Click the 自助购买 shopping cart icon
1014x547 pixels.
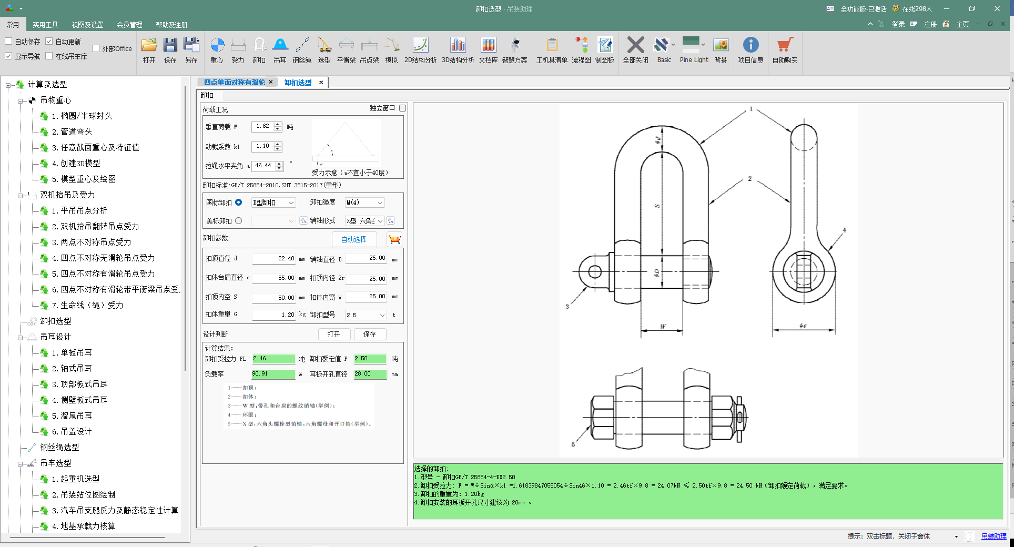click(x=785, y=50)
